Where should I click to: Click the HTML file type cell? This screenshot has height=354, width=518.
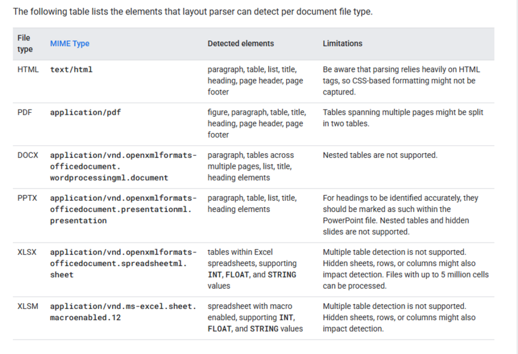[28, 70]
